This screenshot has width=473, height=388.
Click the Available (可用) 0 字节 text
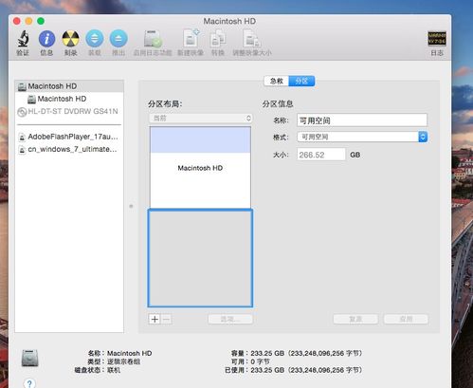[x=260, y=361]
